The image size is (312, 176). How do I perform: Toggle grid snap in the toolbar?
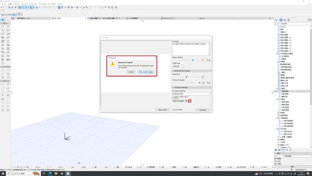(37, 8)
